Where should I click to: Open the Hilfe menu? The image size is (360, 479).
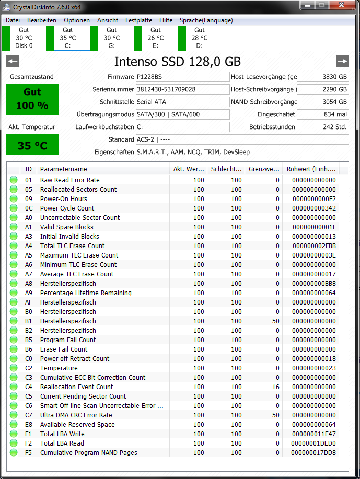point(166,20)
